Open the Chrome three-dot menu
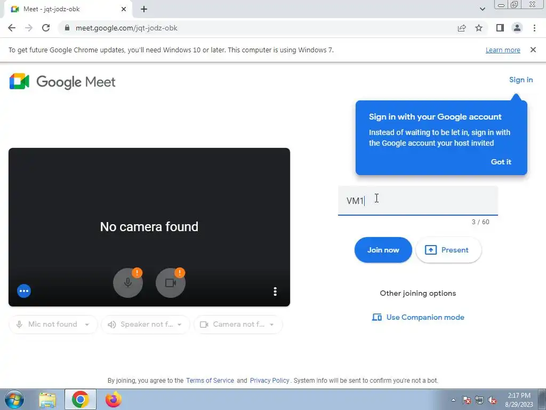 pyautogui.click(x=534, y=28)
